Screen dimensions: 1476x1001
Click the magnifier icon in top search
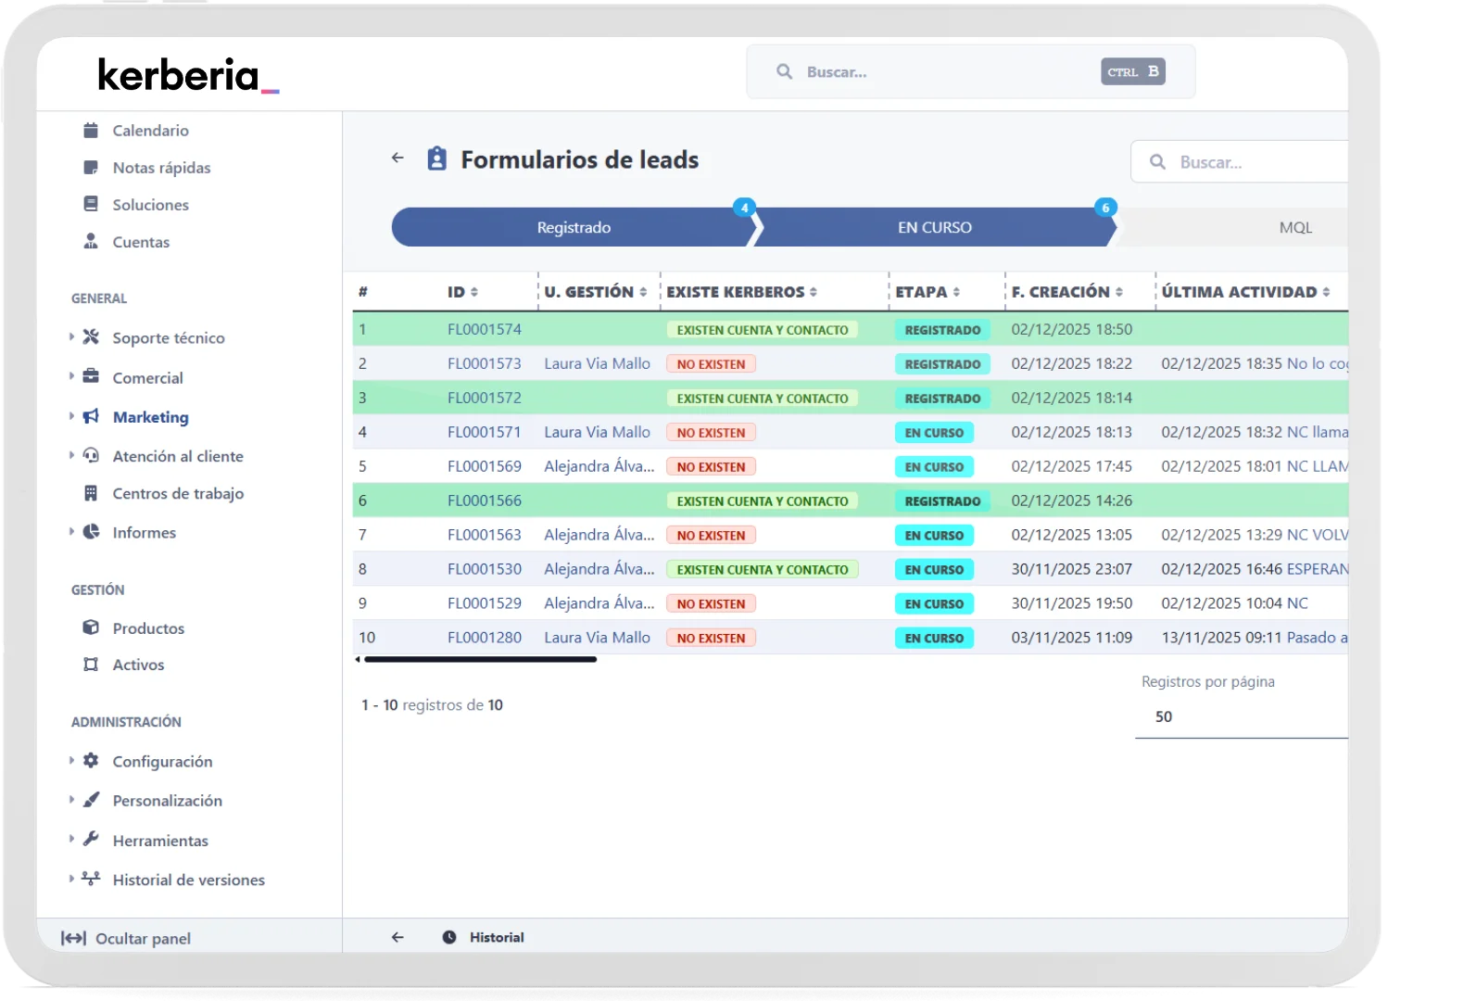[785, 71]
